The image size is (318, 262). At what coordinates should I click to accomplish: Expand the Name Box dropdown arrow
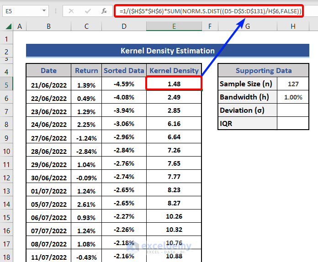44,10
